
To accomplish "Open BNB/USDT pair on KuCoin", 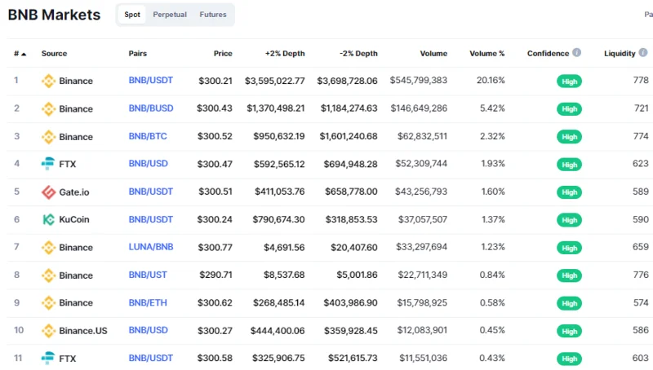I will point(151,219).
